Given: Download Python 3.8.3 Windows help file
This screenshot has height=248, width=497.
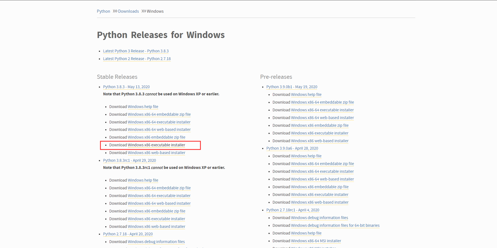Looking at the screenshot, I should click(x=143, y=107).
